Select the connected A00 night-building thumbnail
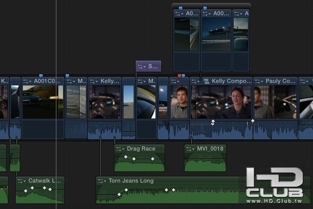Screen dimensions: 313x209 (x=216, y=34)
